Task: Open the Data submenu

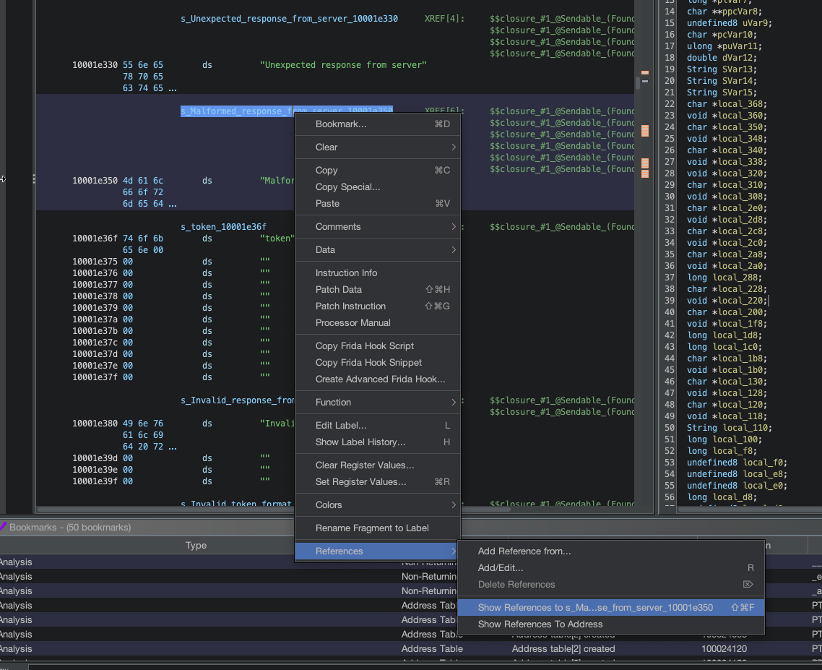Action: click(x=325, y=249)
